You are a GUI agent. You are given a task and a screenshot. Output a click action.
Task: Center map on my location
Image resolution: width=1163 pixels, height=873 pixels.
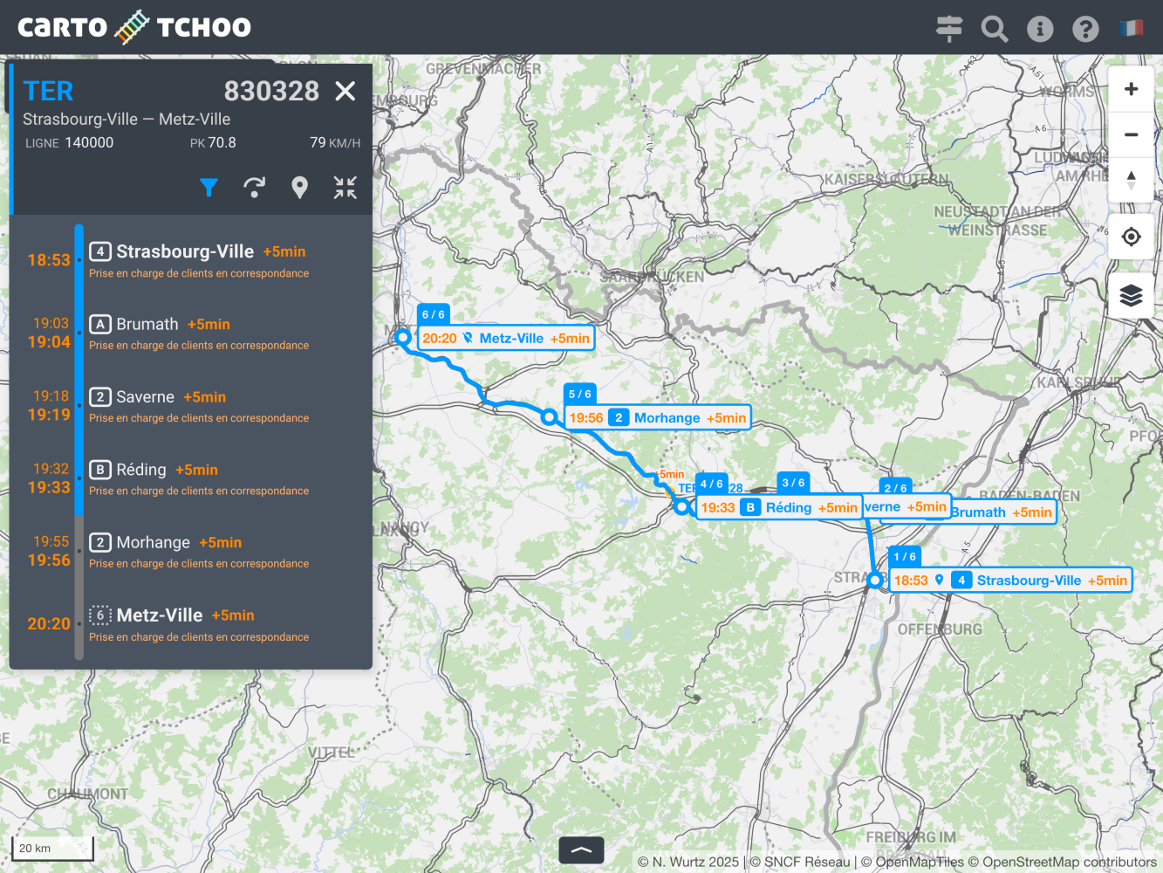1131,237
